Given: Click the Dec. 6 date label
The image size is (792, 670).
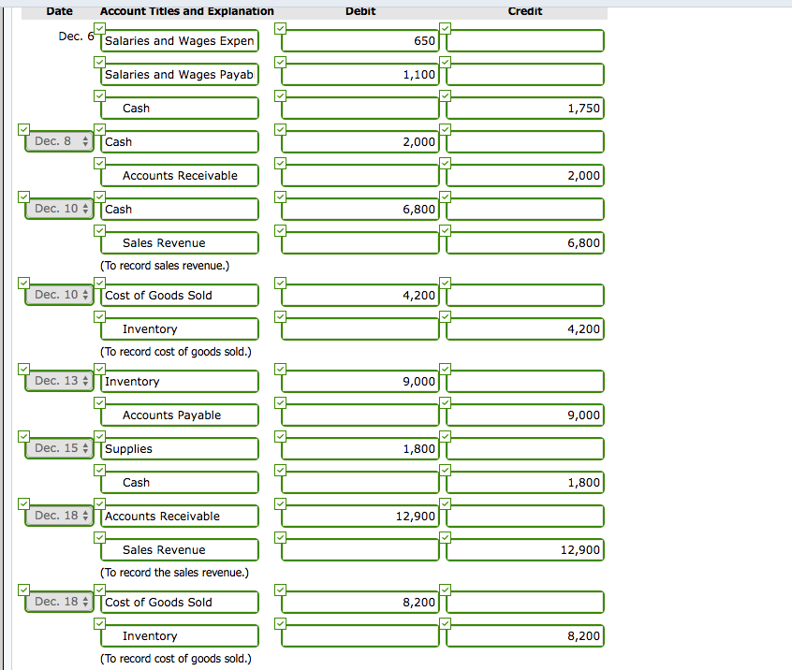Looking at the screenshot, I should coord(76,36).
